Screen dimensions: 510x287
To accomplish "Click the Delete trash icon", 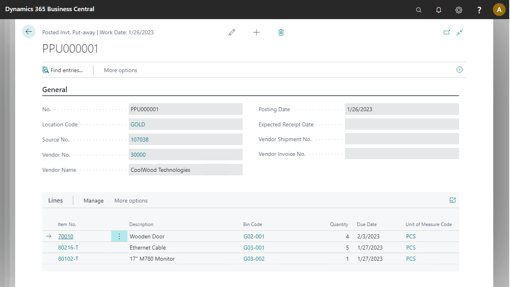I will click(x=281, y=32).
